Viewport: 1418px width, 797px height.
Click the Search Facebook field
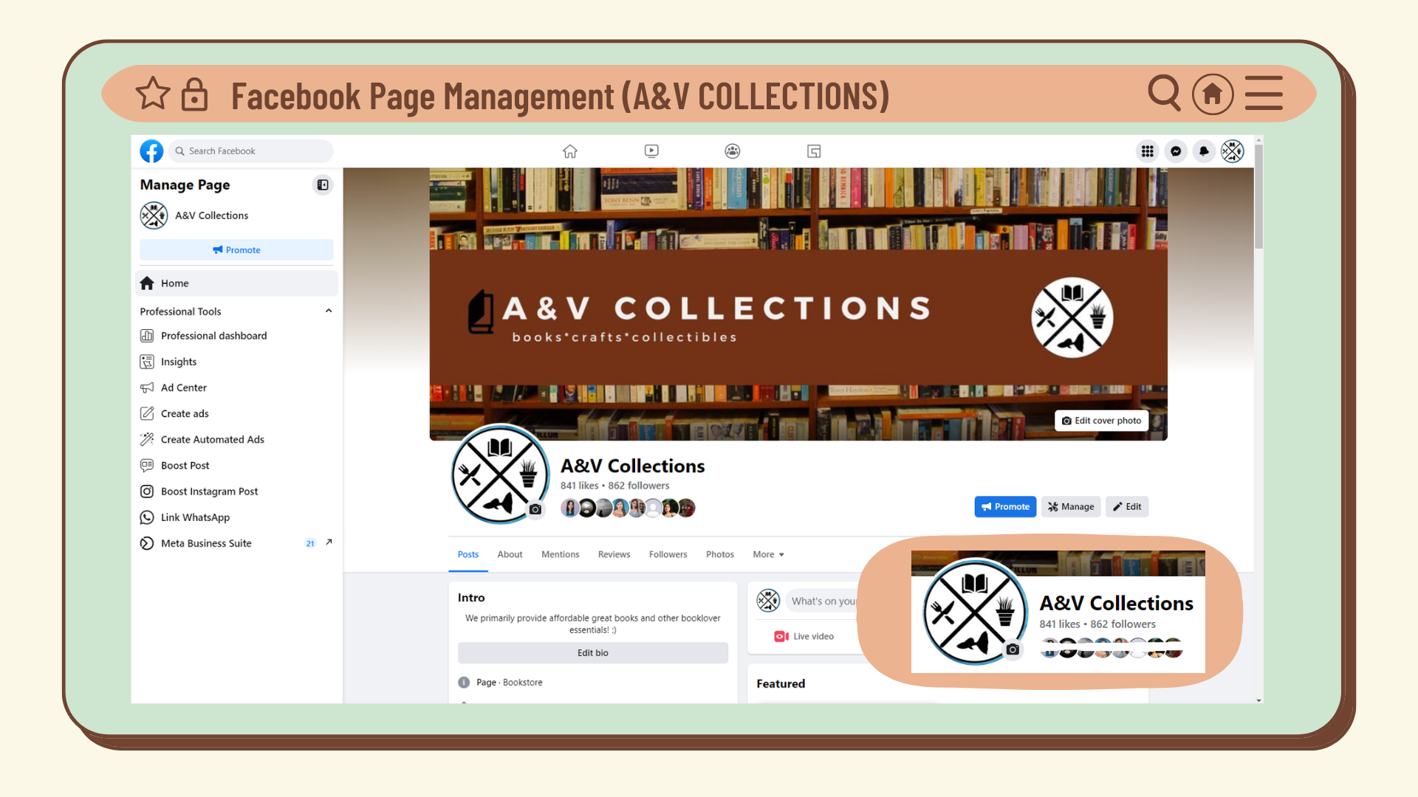pos(251,151)
